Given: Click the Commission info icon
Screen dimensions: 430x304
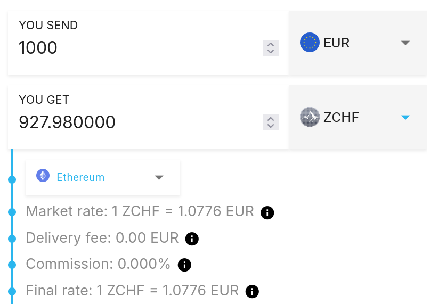Looking at the screenshot, I should 184,265.
